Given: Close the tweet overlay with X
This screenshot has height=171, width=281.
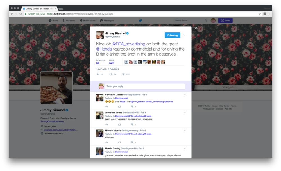Looking at the screenshot, I should tap(196, 28).
